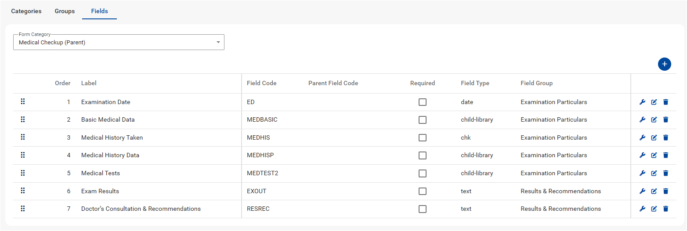The image size is (687, 231).
Task: Open the Groups tab
Action: [65, 11]
